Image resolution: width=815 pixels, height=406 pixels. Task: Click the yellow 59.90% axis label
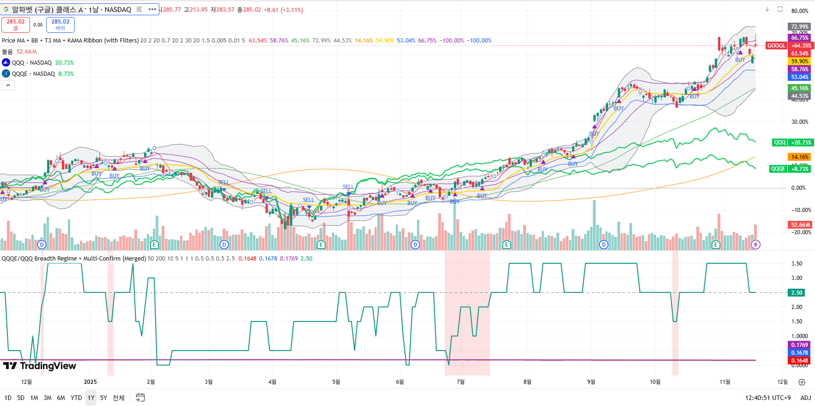[799, 61]
